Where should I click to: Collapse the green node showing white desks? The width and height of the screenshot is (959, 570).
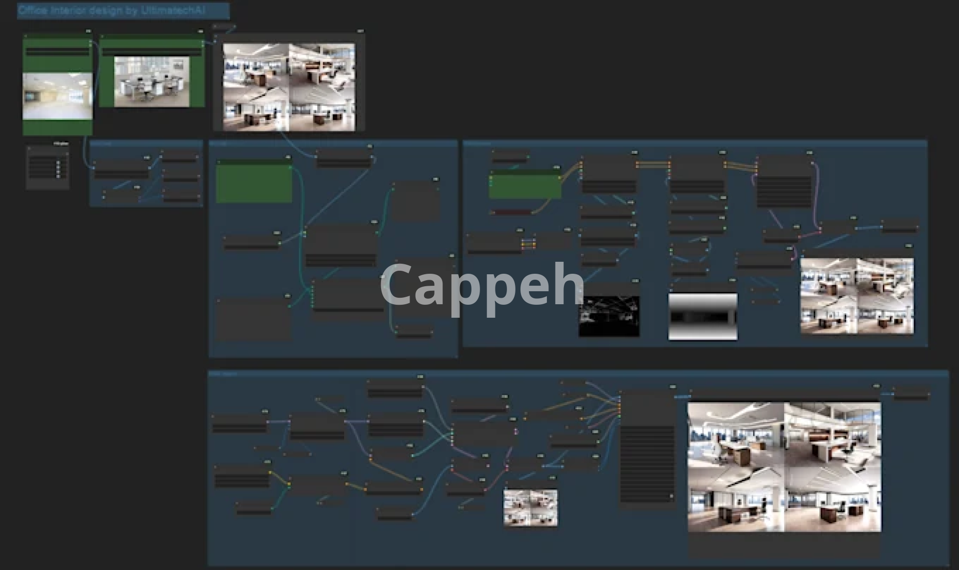pyautogui.click(x=102, y=36)
